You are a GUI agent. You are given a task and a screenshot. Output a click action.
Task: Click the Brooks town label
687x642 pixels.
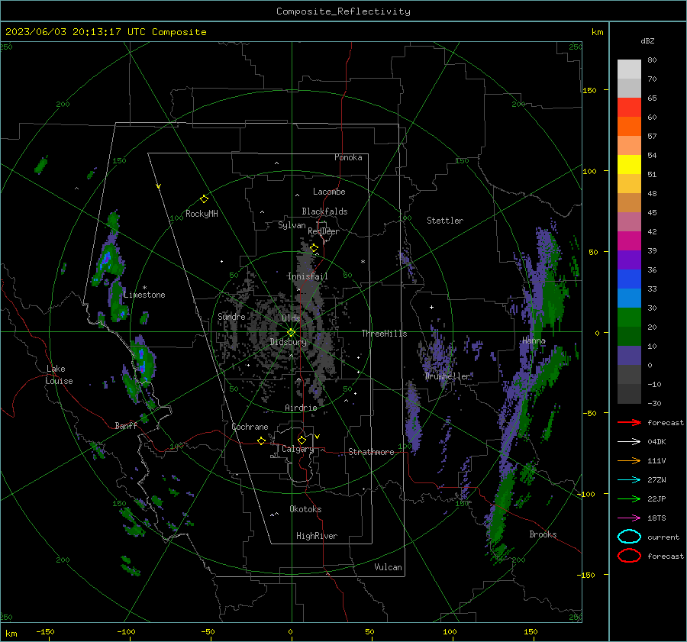pyautogui.click(x=543, y=534)
